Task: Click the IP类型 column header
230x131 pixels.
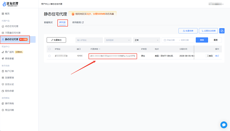Action: (144, 49)
